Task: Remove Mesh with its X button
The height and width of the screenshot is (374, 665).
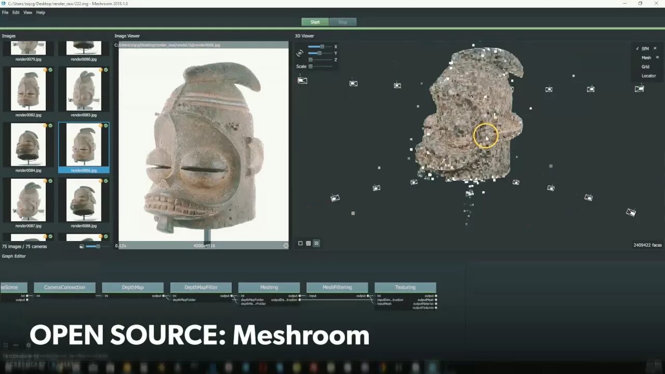Action: click(x=657, y=58)
